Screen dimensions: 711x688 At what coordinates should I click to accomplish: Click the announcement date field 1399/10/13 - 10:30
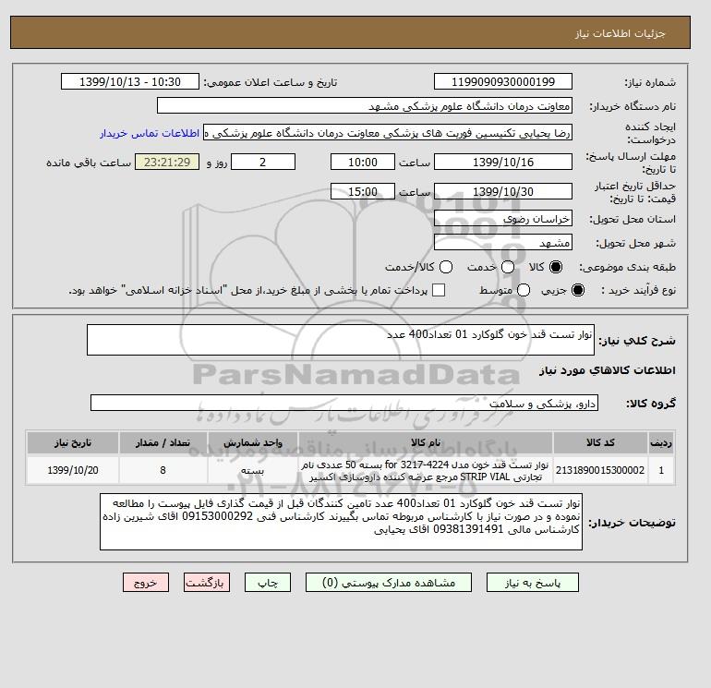(130, 81)
